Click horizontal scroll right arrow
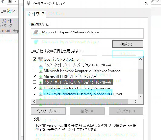This screenshot has height=140, width=161. pos(136,102)
